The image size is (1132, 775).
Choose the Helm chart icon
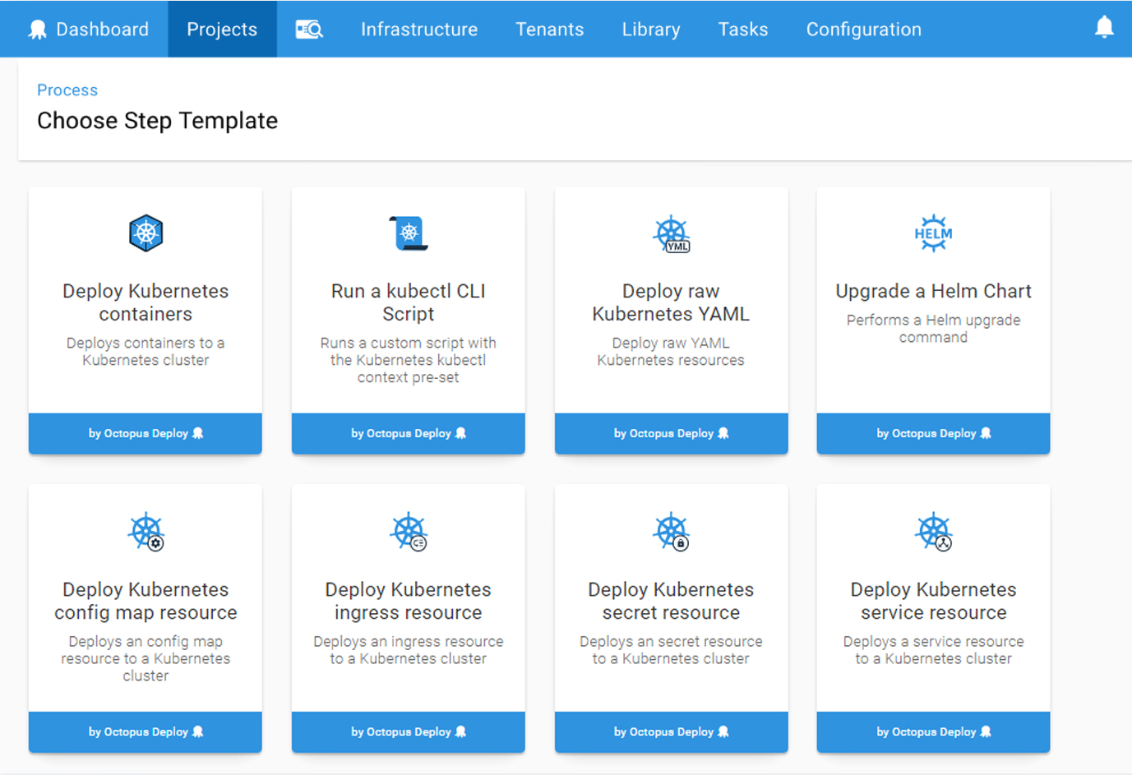click(x=933, y=233)
